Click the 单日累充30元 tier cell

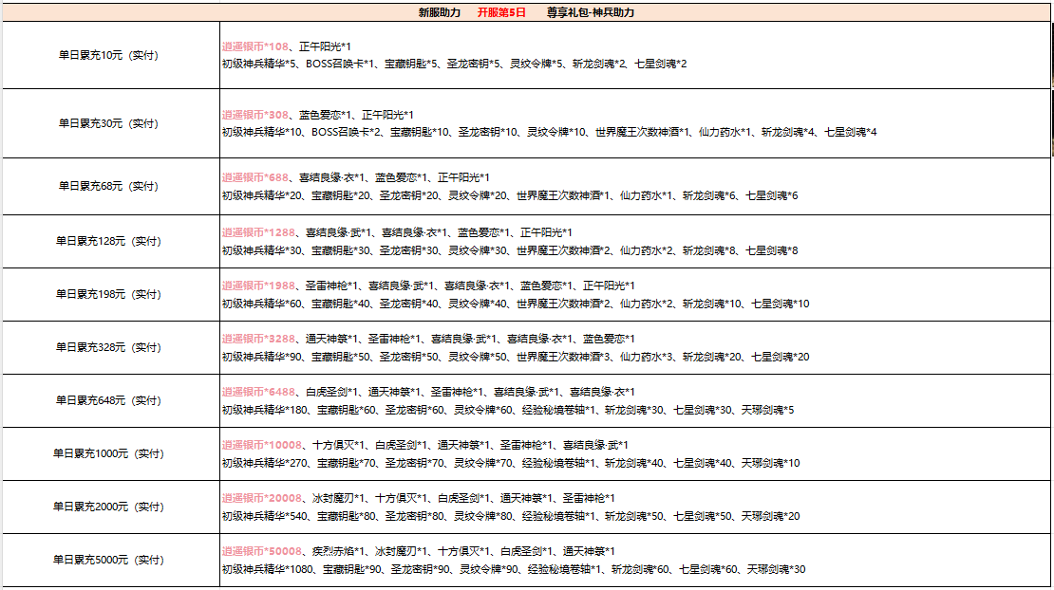[x=108, y=123]
